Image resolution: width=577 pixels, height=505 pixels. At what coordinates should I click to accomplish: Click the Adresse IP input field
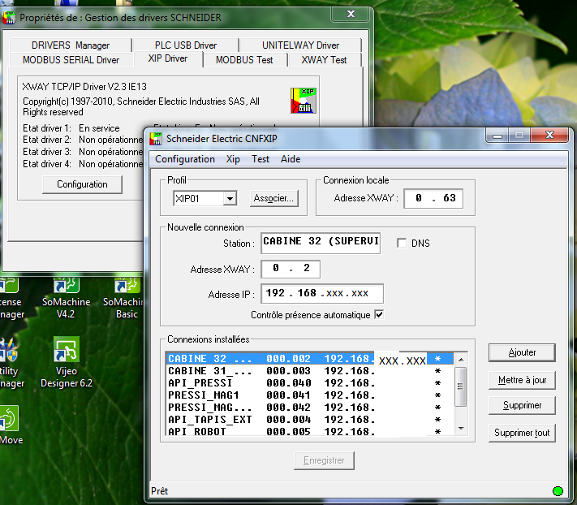(x=322, y=293)
